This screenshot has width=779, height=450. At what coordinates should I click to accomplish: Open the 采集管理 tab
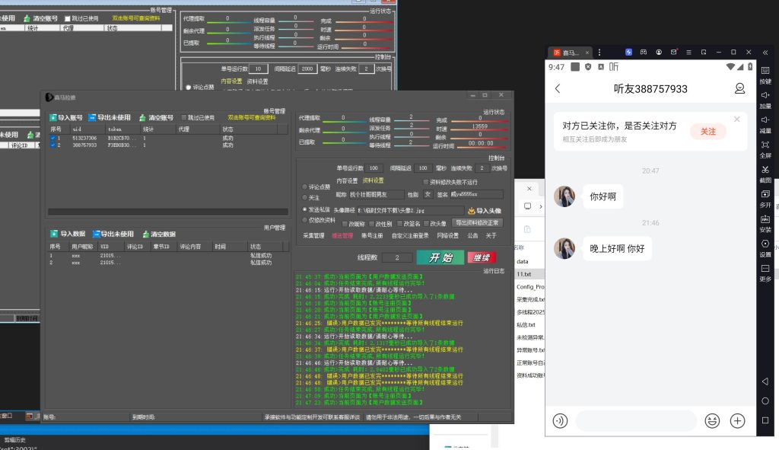[313, 236]
